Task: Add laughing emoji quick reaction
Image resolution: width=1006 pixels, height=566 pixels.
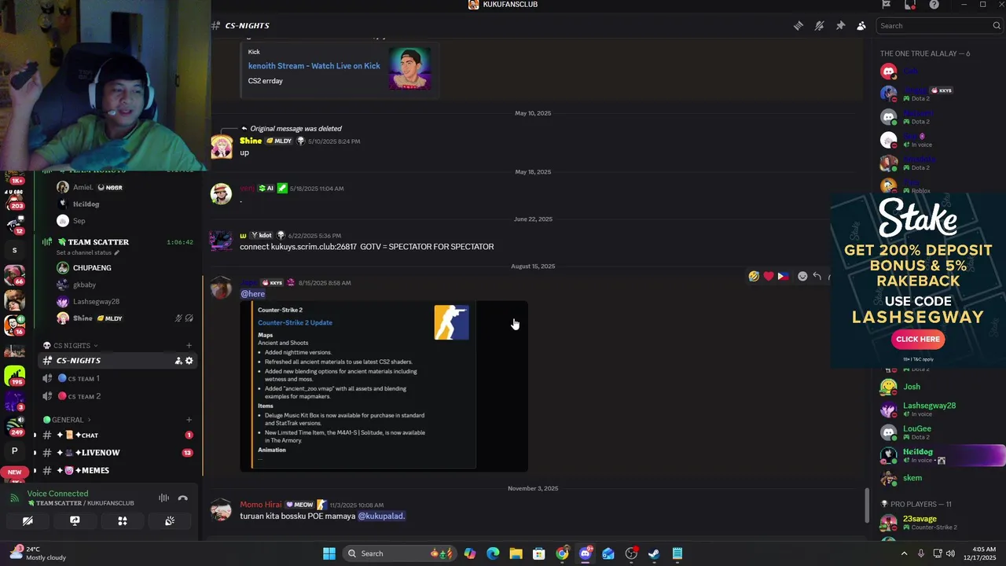Action: [x=754, y=276]
